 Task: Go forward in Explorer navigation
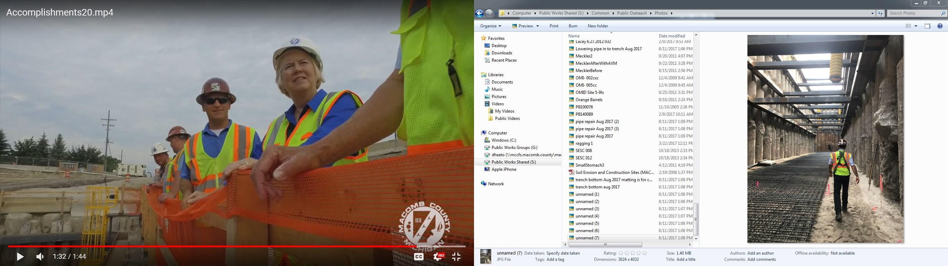point(489,13)
